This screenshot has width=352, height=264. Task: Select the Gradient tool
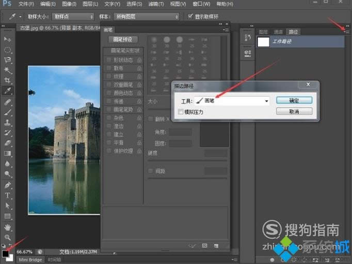7,153
